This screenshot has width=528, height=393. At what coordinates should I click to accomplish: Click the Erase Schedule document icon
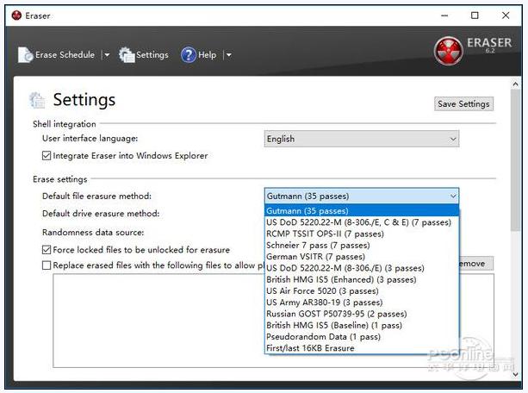pos(25,54)
